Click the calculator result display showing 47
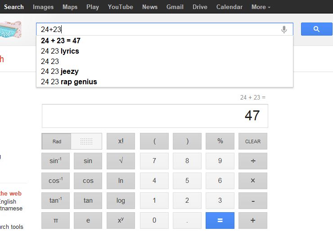This screenshot has width=333, height=232. coord(155,116)
